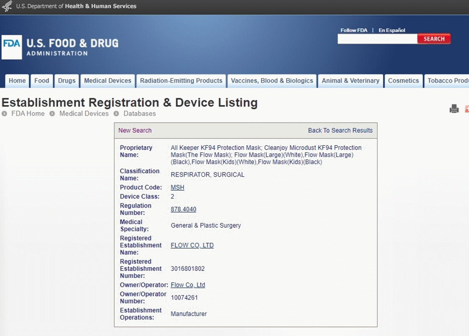This screenshot has width=469, height=336.
Task: Open the MSH product code link
Action: [177, 187]
